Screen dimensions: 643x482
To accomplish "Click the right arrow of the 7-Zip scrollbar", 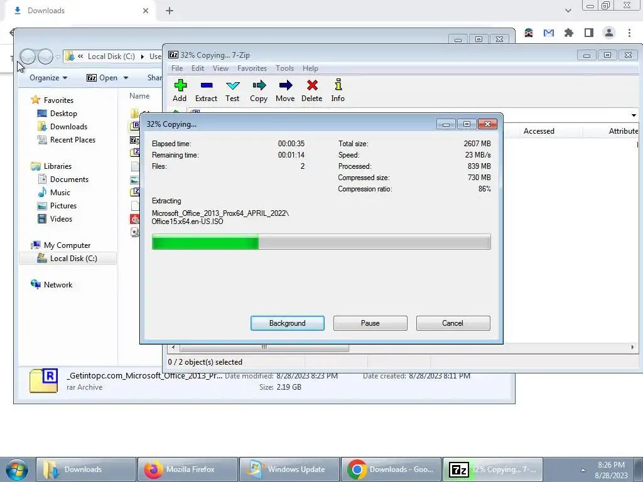I will (632, 348).
